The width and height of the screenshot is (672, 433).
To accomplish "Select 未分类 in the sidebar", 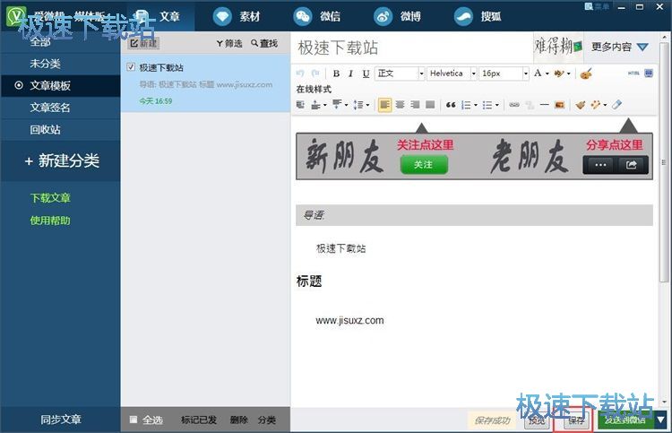I will pyautogui.click(x=45, y=64).
